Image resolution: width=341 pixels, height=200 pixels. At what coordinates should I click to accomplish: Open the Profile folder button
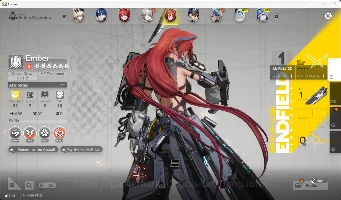(x=310, y=185)
